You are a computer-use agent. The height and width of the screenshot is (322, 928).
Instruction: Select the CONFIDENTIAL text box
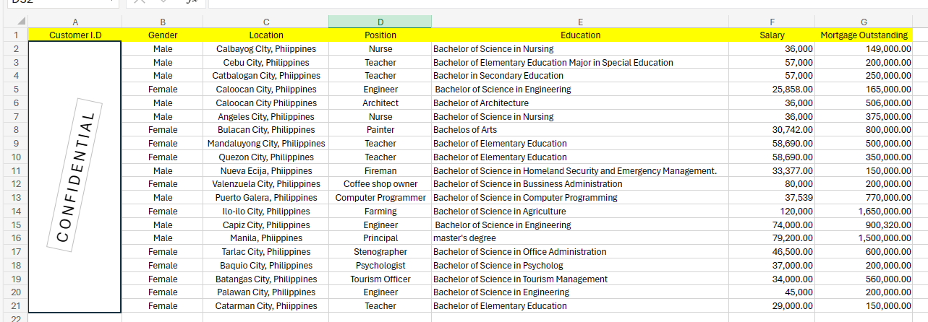(75, 177)
